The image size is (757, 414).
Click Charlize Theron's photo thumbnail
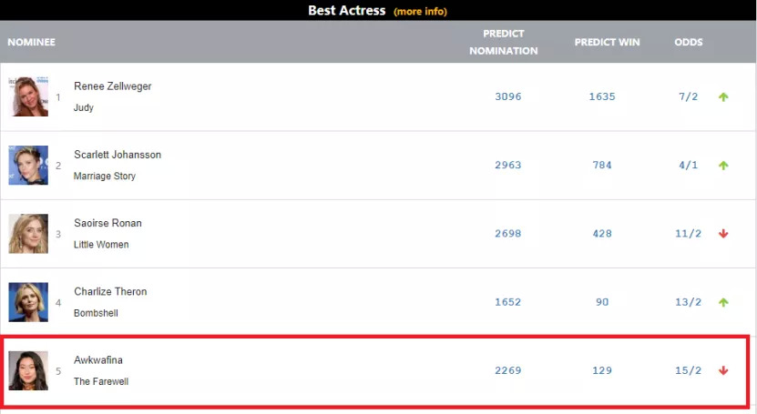pos(28,302)
